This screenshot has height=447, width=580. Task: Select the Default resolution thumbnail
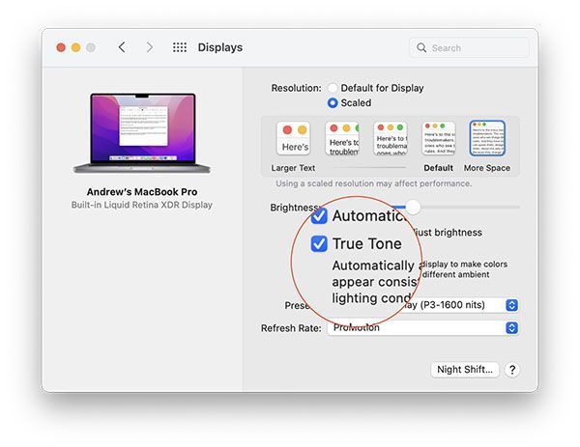click(x=439, y=138)
